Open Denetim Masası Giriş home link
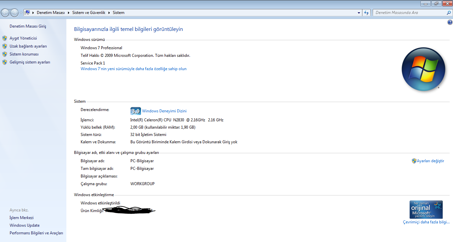Screen dimensions: 453x242 click(28, 26)
